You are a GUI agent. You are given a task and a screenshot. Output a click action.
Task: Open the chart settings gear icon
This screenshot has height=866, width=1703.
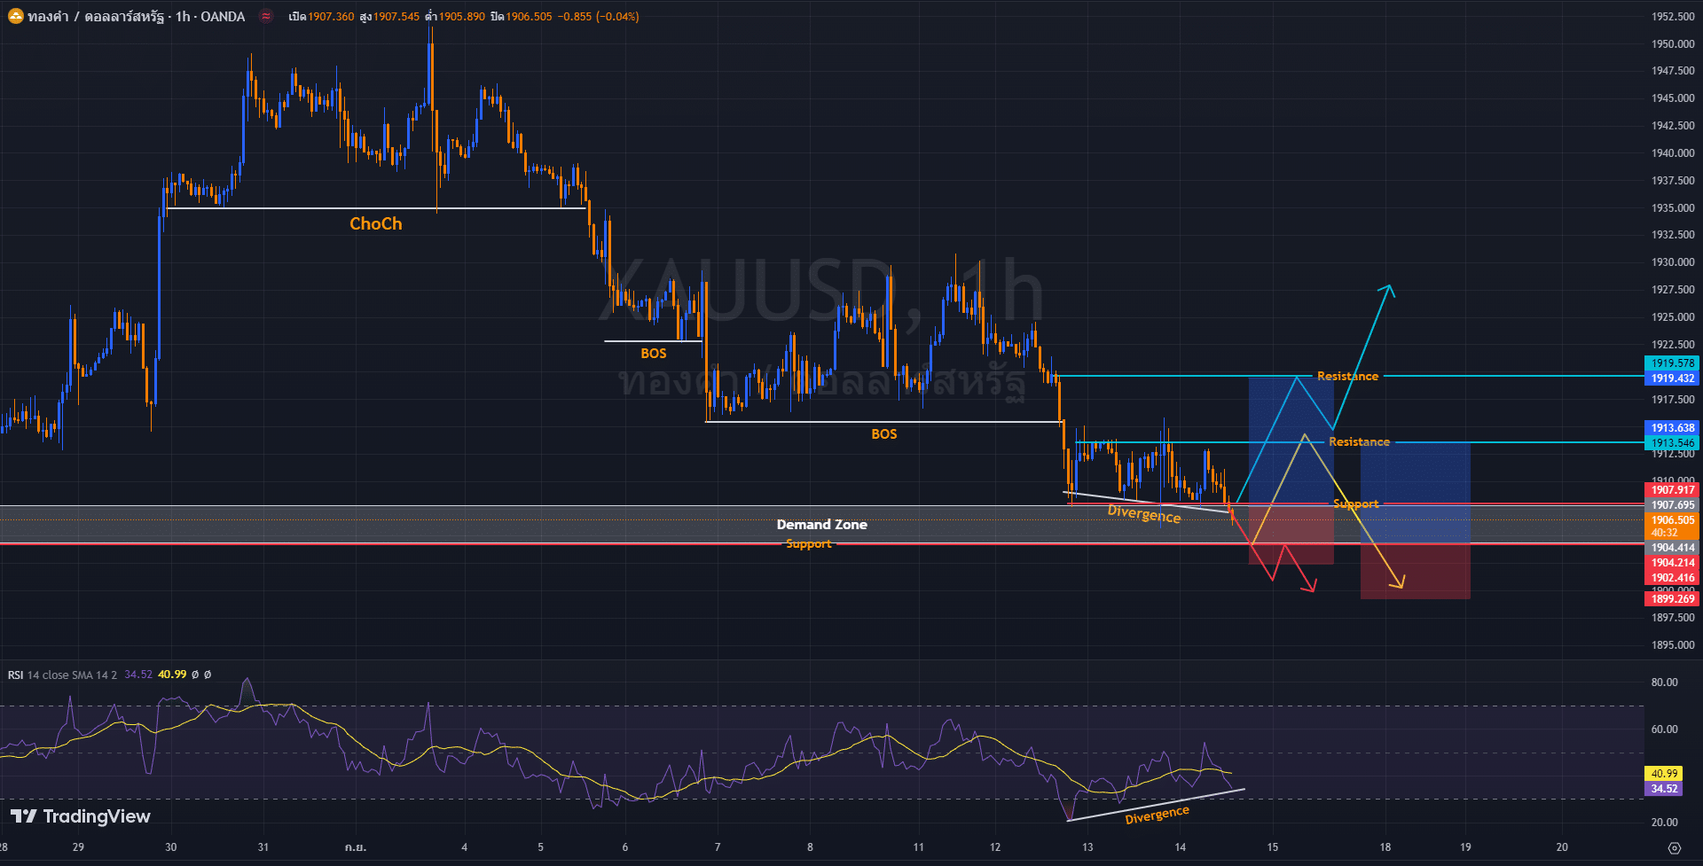pos(1674,848)
